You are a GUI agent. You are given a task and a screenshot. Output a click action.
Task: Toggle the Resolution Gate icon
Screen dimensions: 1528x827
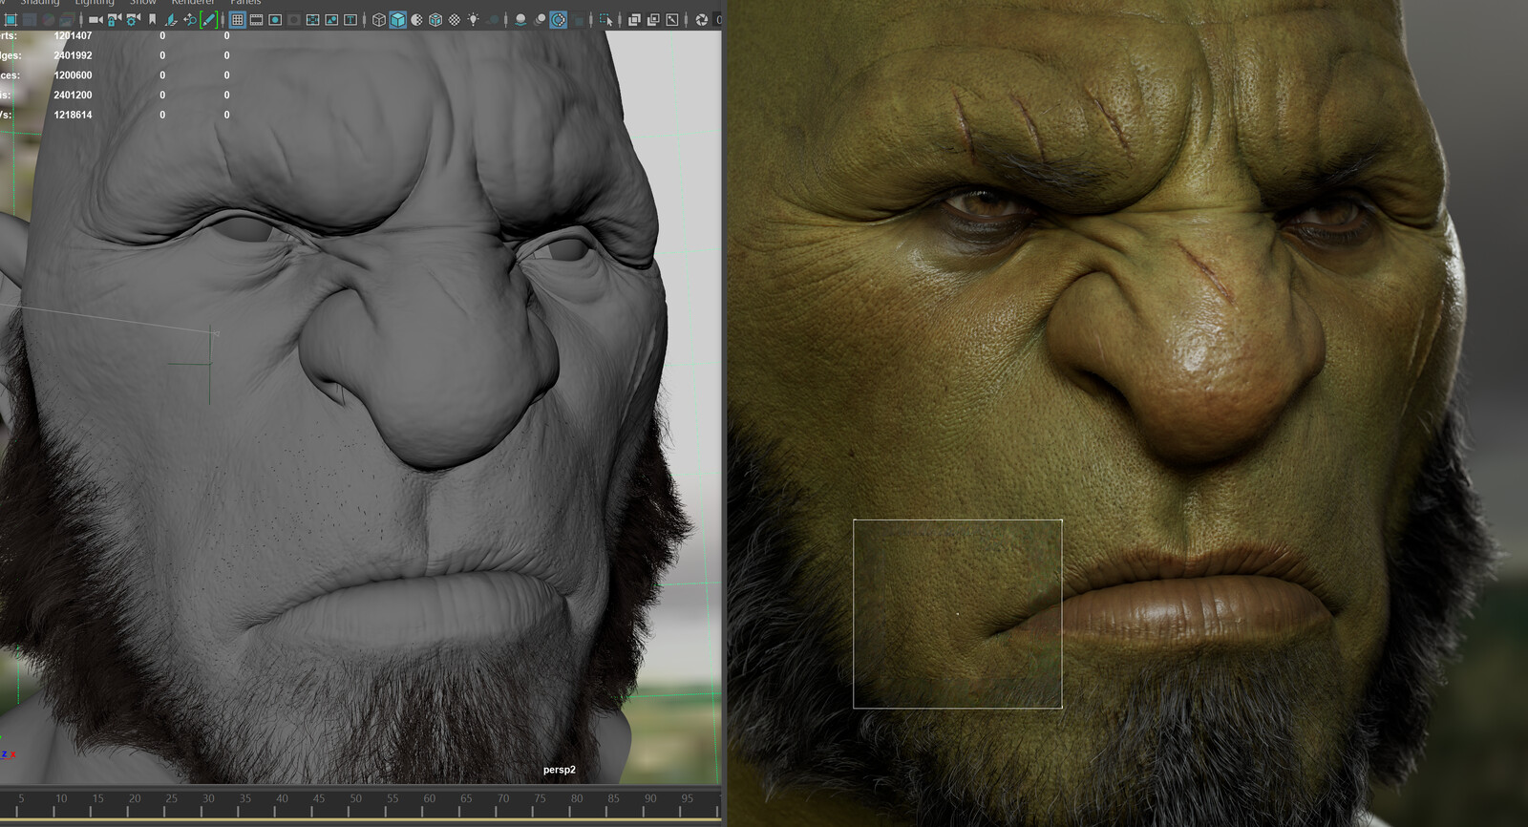275,19
